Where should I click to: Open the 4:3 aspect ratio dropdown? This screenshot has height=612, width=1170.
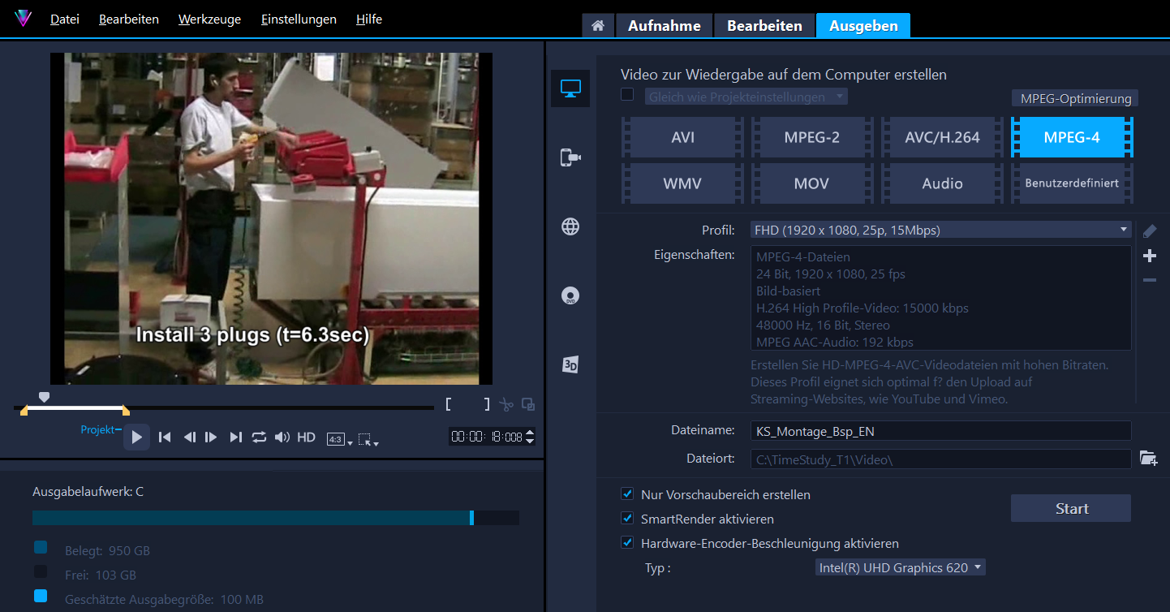(x=340, y=439)
